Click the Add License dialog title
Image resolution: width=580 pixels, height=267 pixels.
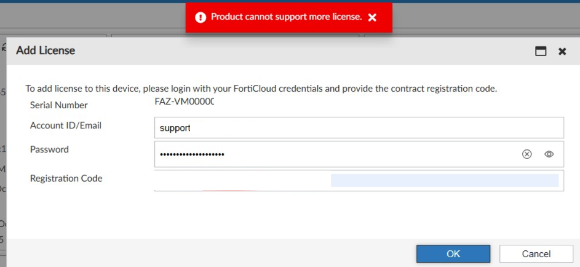tap(46, 51)
